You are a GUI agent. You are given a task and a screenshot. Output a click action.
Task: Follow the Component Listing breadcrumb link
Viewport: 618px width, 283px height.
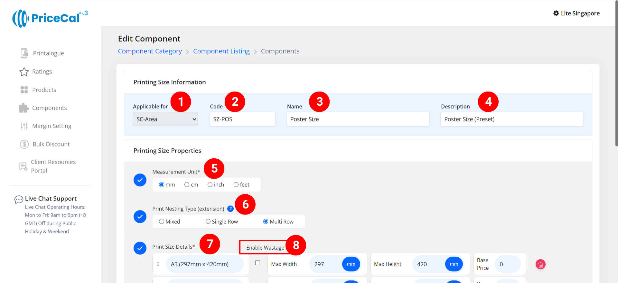click(x=221, y=51)
